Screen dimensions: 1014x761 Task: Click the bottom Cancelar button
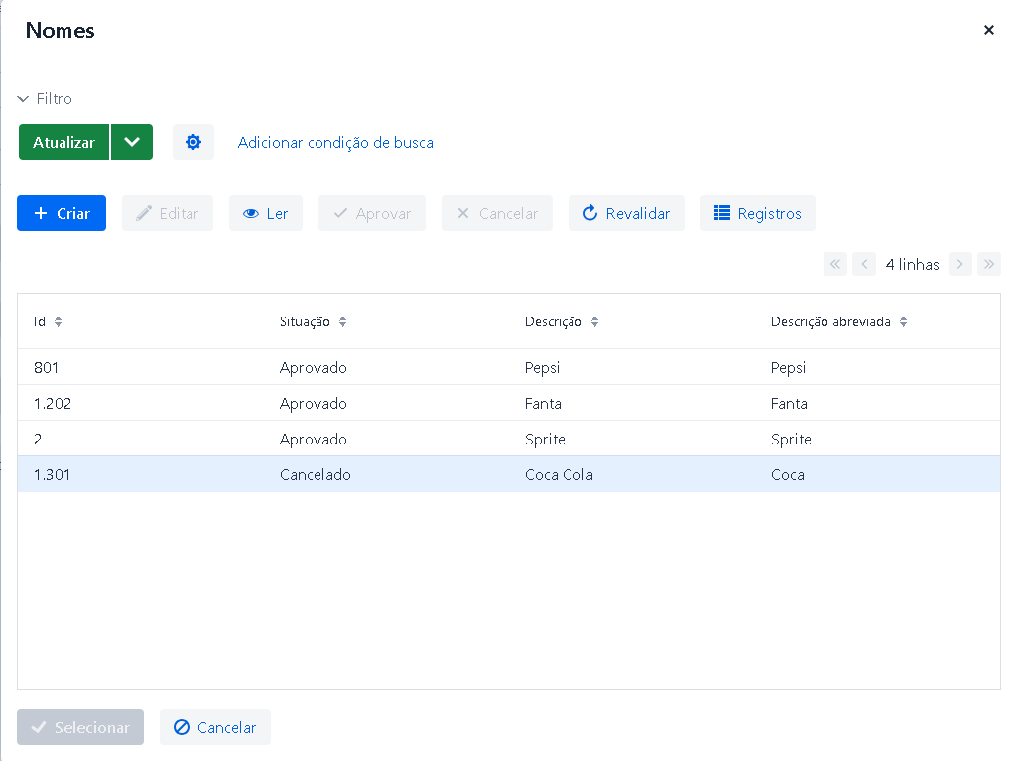[215, 727]
